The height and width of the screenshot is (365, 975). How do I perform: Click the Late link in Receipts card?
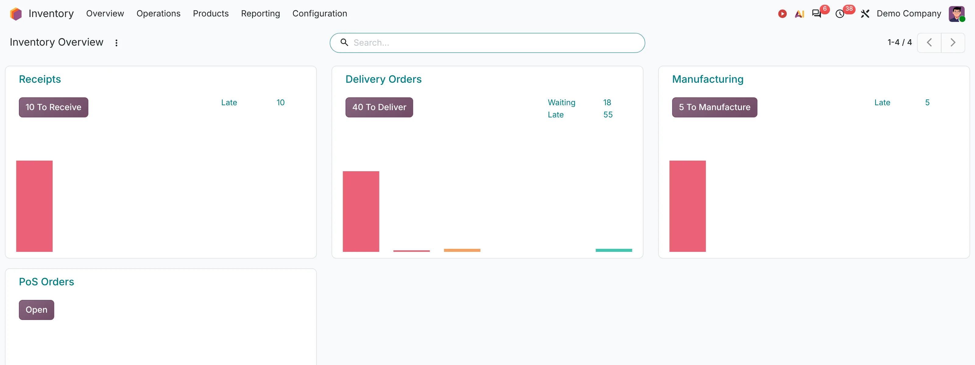tap(229, 103)
